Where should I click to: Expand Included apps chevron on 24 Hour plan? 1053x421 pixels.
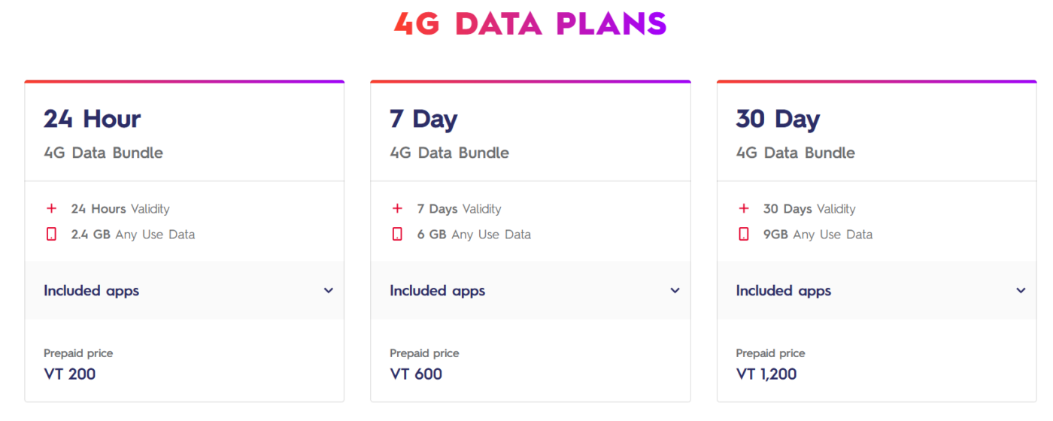[329, 291]
